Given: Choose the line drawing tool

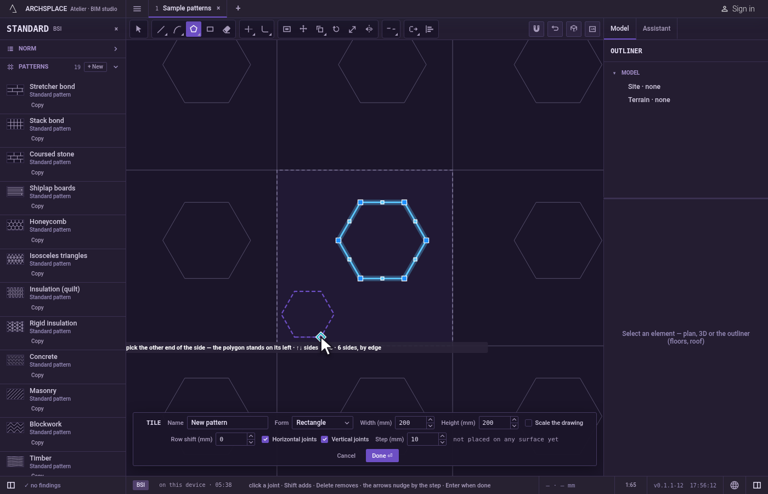Looking at the screenshot, I should [161, 29].
